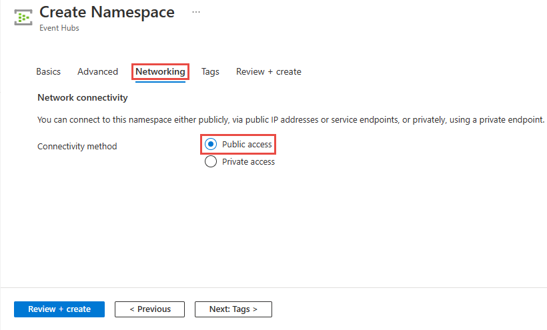Click the empty area below connectivity options
The image size is (547, 330).
267,227
